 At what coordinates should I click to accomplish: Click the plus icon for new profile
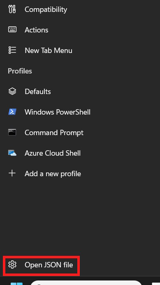(x=12, y=173)
